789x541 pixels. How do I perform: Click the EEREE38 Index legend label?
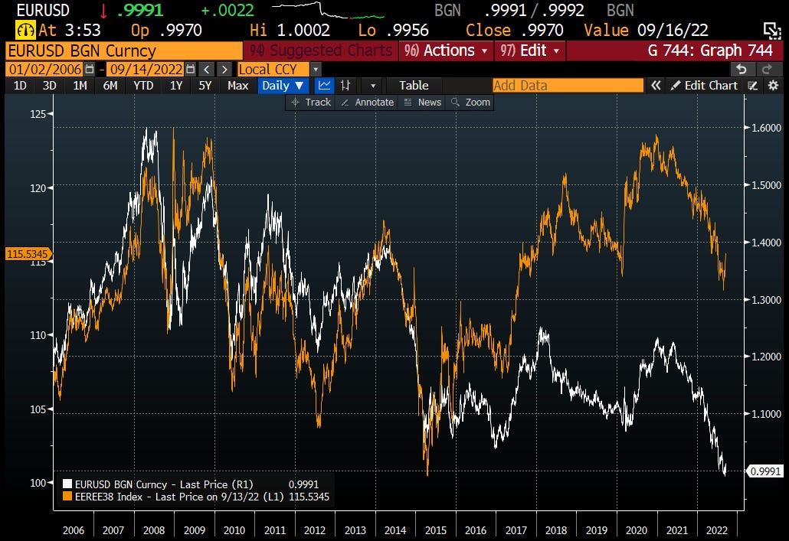[x=178, y=497]
